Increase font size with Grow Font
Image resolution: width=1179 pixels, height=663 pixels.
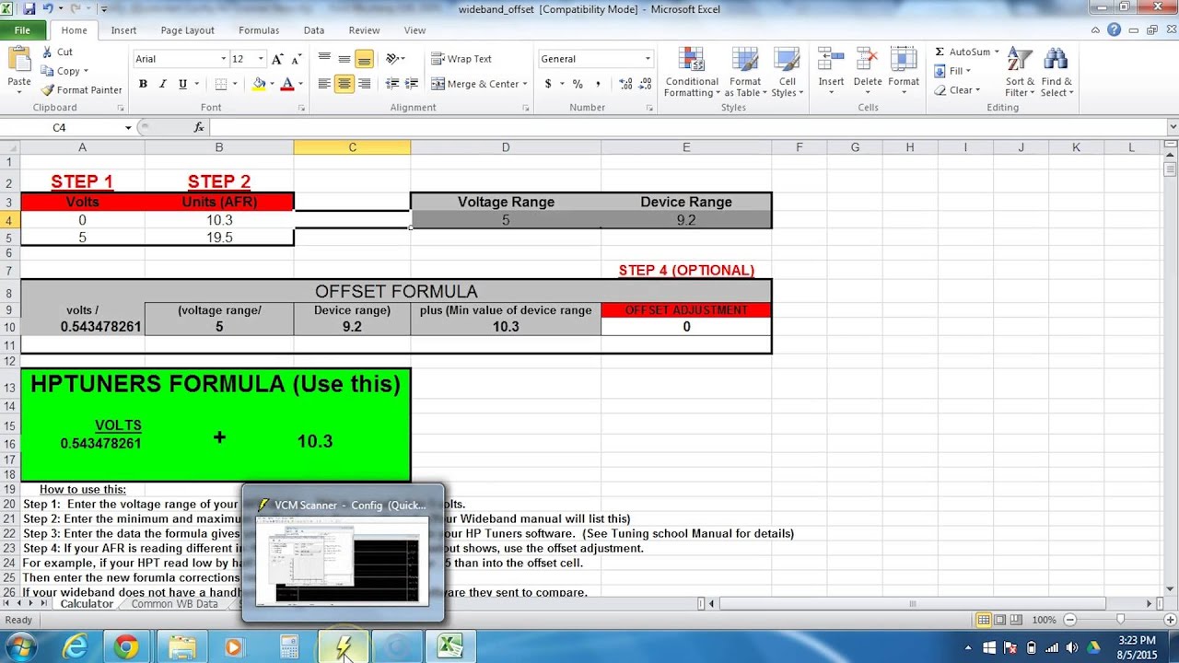coord(279,59)
